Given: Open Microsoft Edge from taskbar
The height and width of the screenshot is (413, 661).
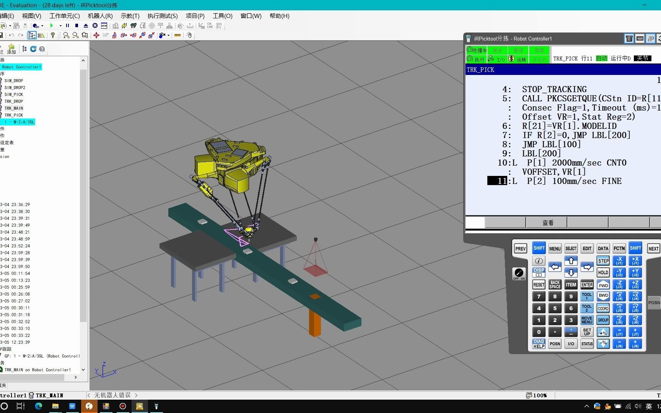Looking at the screenshot, I should (39, 406).
